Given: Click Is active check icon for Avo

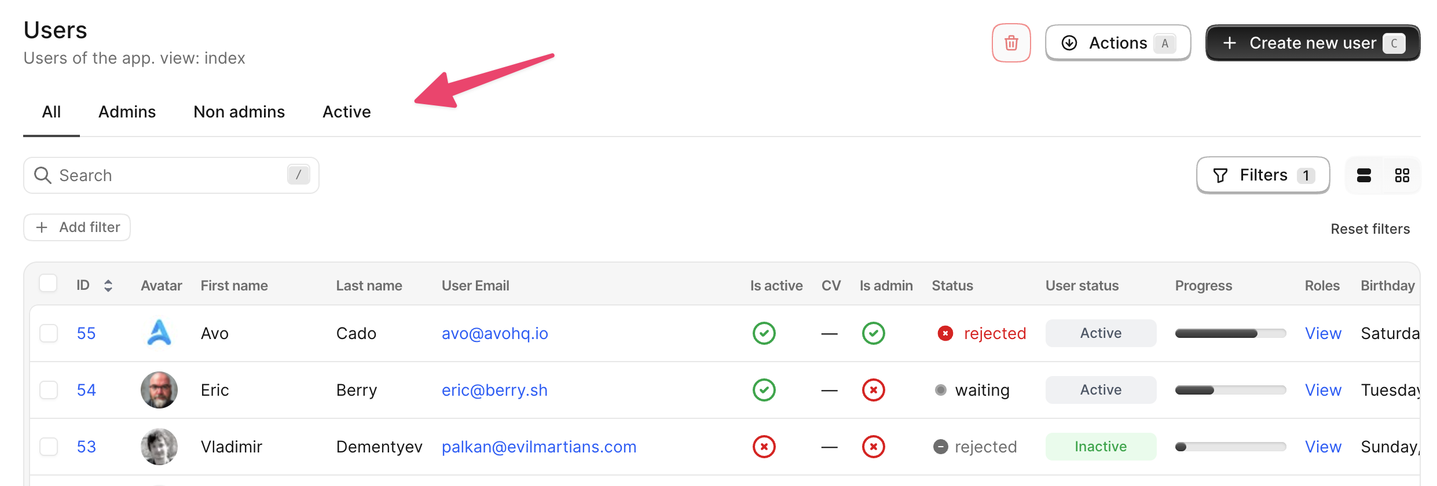Looking at the screenshot, I should pyautogui.click(x=764, y=333).
